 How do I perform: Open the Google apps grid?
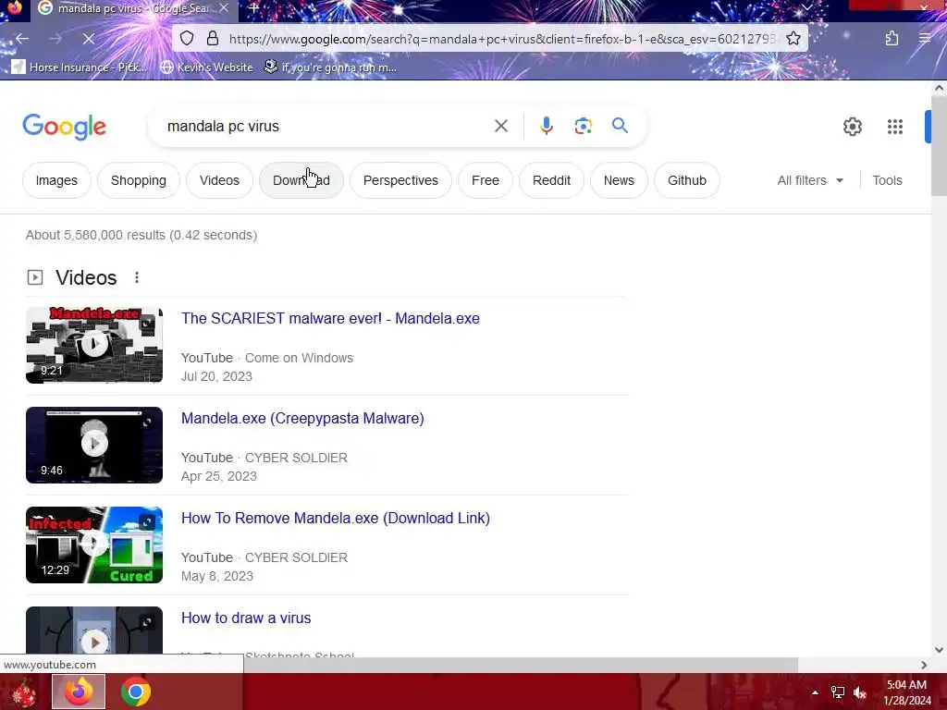coord(894,127)
